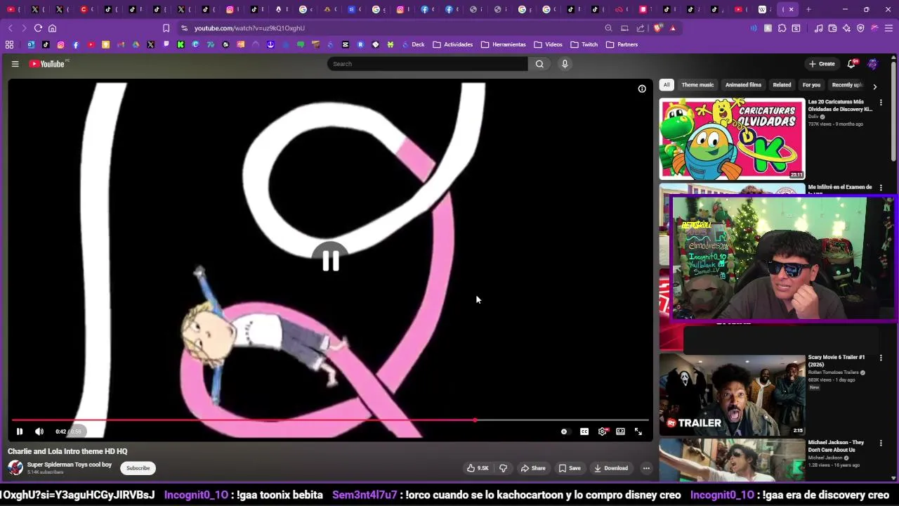Mute the video volume
The image size is (899, 506).
(x=39, y=432)
